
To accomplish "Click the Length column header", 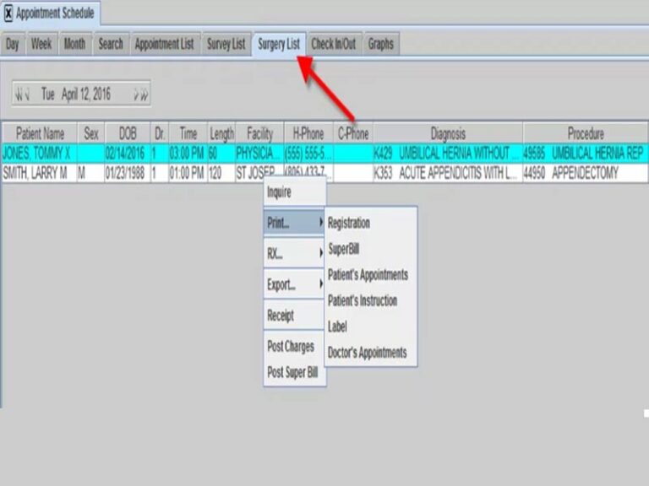I will point(221,133).
